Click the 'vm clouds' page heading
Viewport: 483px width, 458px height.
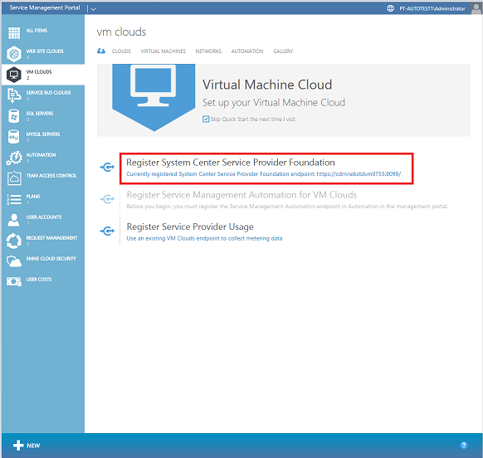[121, 32]
